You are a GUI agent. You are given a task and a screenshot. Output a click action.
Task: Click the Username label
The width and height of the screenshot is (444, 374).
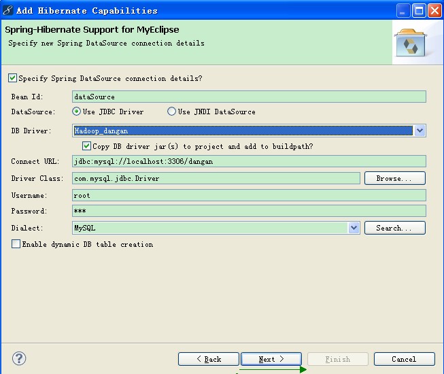pos(29,195)
